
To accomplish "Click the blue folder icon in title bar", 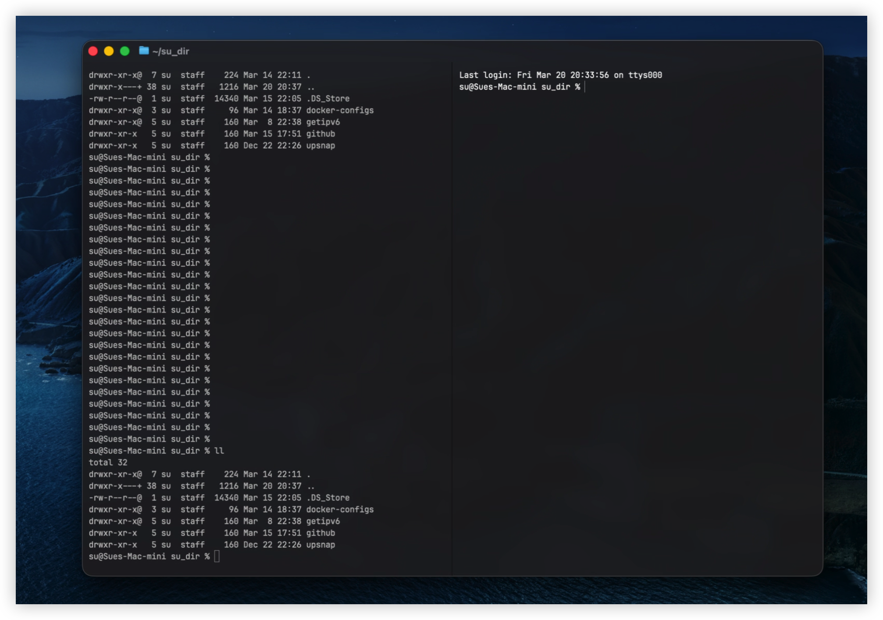I will click(144, 51).
